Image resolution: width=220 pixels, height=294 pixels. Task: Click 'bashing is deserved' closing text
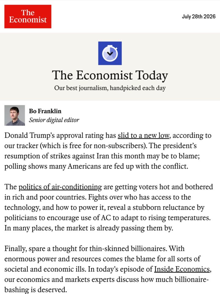(35, 290)
